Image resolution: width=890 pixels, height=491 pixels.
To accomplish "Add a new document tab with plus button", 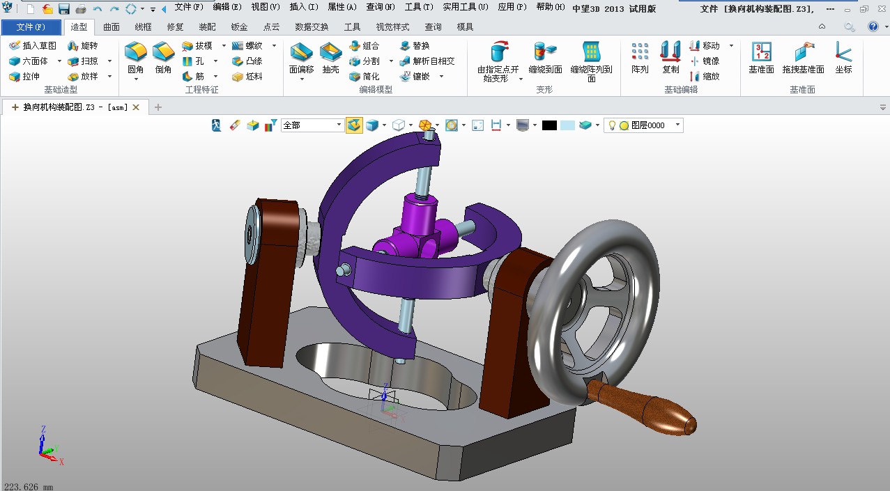I will (x=158, y=107).
